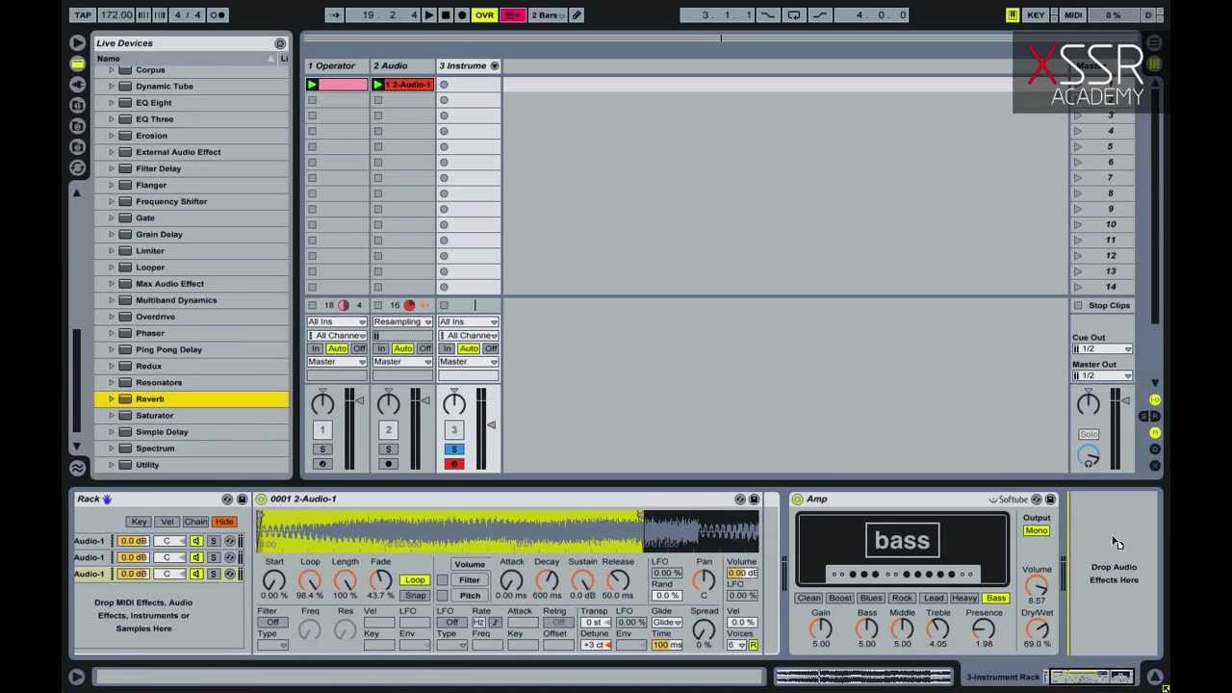Viewport: 1232px width, 693px height.
Task: Toggle the Amp Output Mono switch
Action: pyautogui.click(x=1037, y=531)
